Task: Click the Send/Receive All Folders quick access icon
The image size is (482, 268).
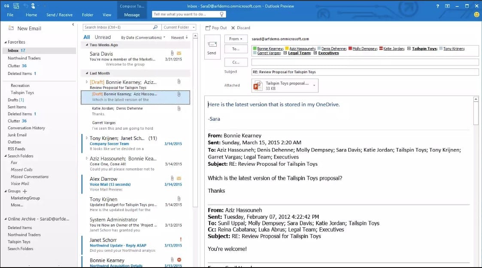Action: pyautogui.click(x=16, y=6)
